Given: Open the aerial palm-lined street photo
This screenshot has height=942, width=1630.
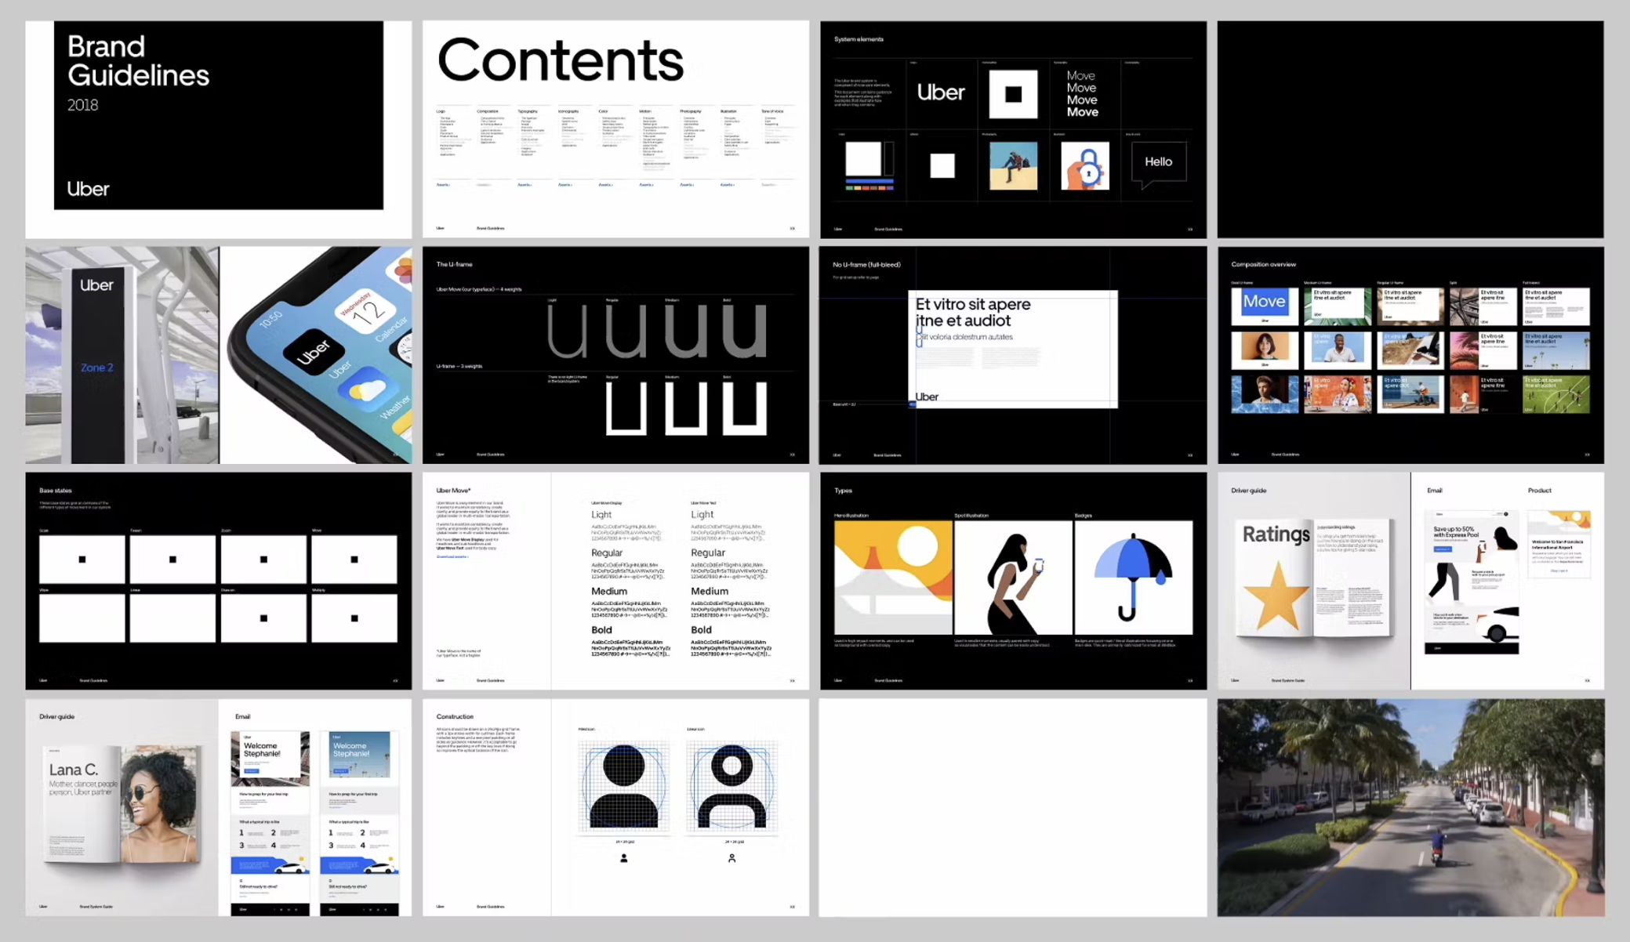Looking at the screenshot, I should click(x=1410, y=807).
